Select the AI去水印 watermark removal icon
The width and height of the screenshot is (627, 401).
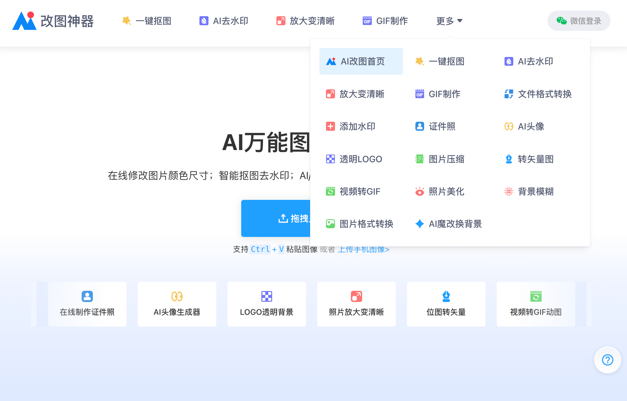point(509,61)
